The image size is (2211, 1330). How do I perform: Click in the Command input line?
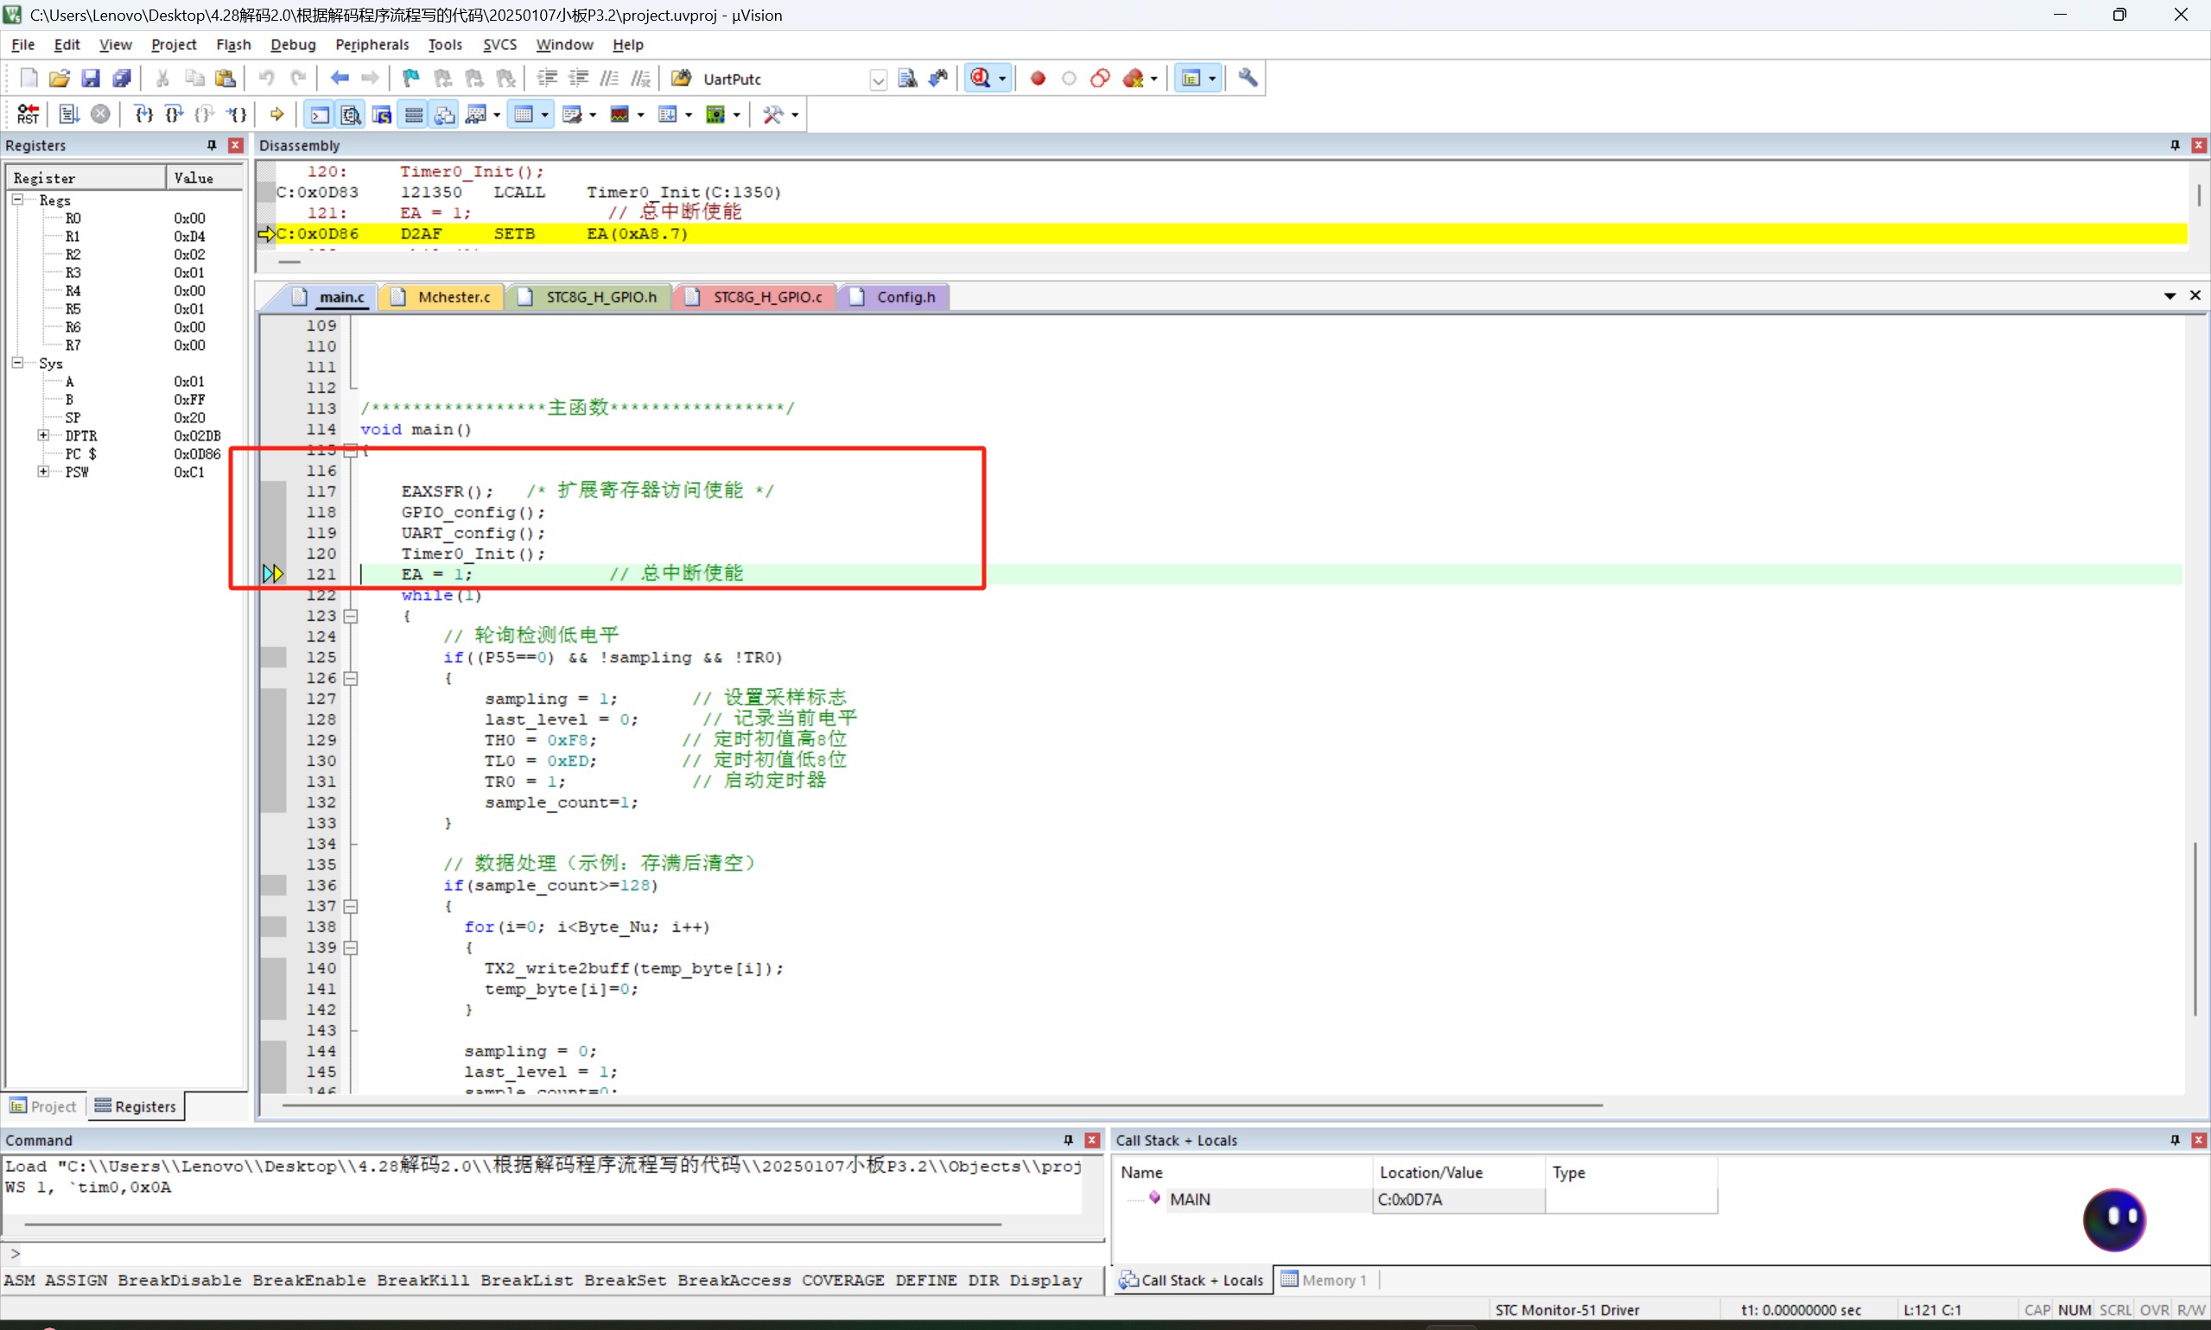point(557,1253)
